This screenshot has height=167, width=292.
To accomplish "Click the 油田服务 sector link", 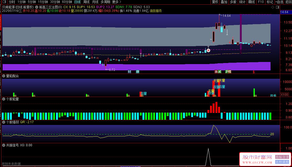I will (x=156, y=11).
